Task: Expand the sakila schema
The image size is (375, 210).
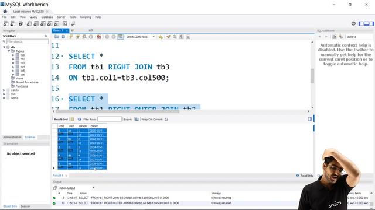Action: pyautogui.click(x=4, y=90)
